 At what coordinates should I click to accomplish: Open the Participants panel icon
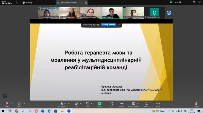tap(62, 103)
